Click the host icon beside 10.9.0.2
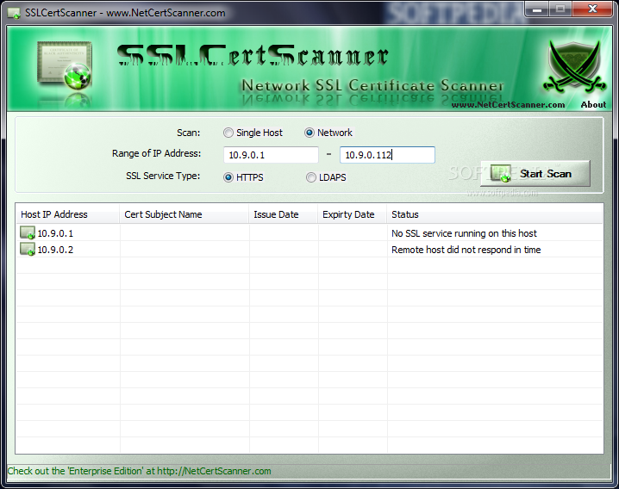 (28, 249)
